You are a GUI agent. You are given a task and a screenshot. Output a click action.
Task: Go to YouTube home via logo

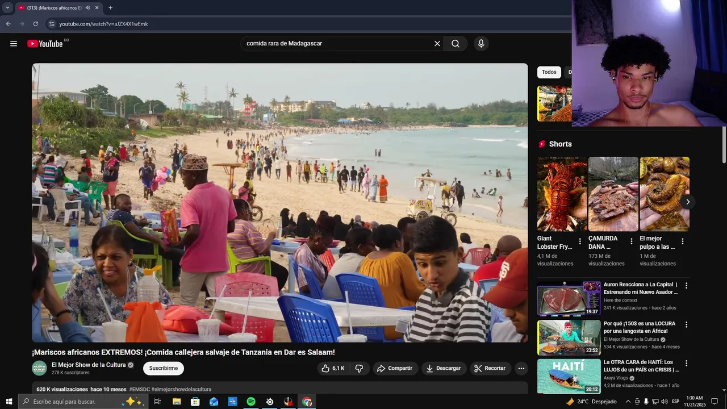tap(45, 44)
